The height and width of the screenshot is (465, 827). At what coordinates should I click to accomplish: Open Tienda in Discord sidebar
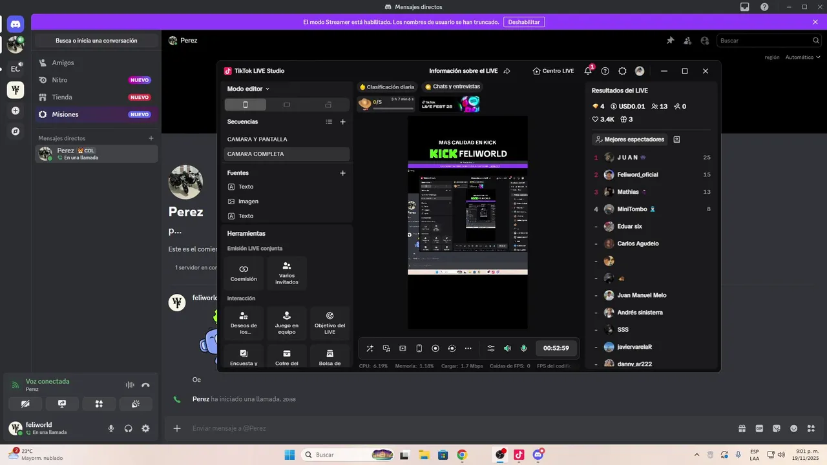click(x=96, y=97)
